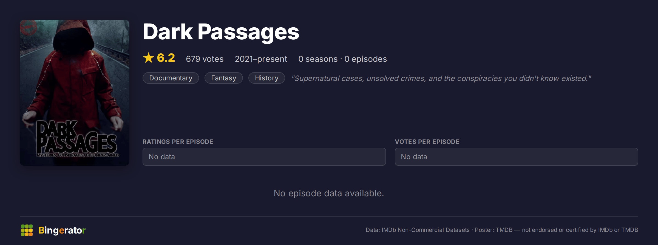Screen dimensions: 658x245
Task: Click the Ratings Per Episode heading
Action: tap(178, 142)
